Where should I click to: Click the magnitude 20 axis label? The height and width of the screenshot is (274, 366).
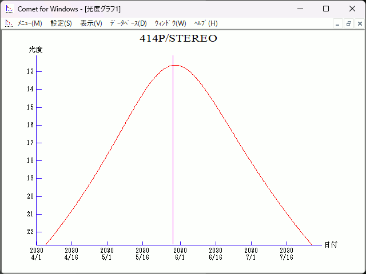coord(30,196)
